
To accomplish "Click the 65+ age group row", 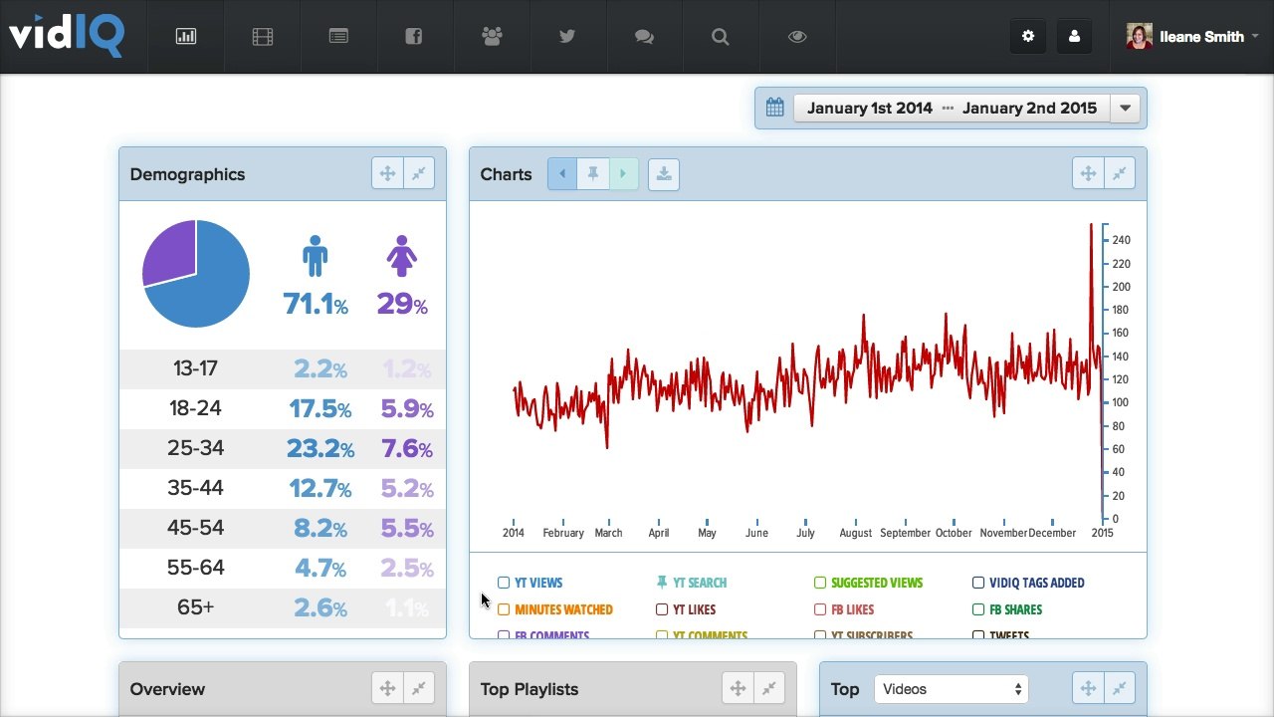I will tap(283, 607).
